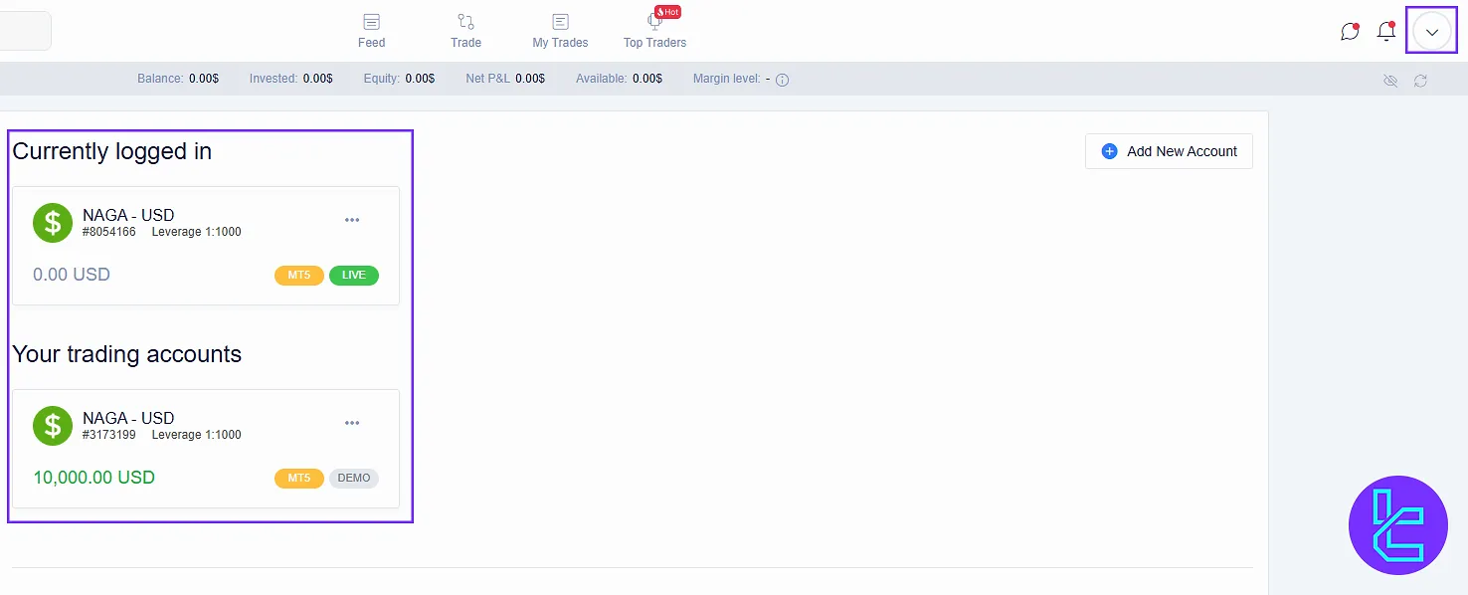
Task: Expand the profile dropdown chevron
Action: coord(1431,32)
